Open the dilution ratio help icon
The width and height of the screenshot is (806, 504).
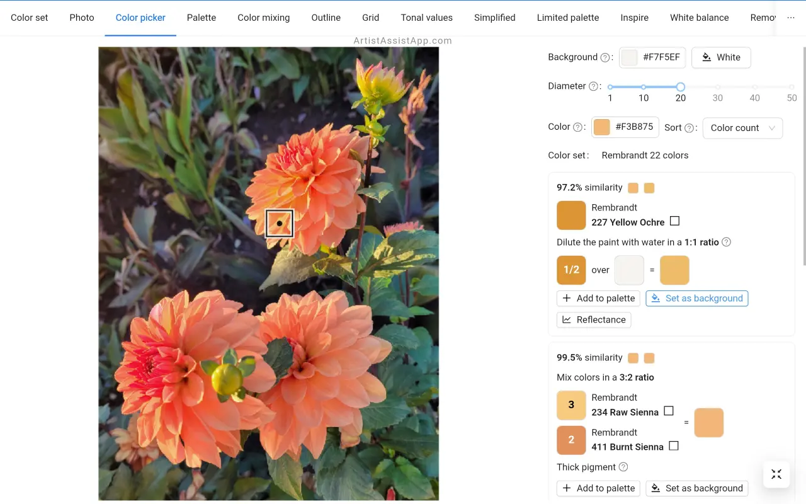tap(726, 242)
